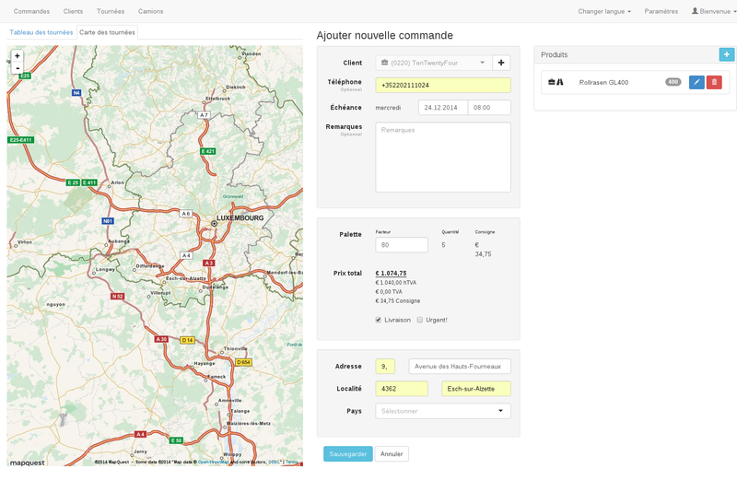Zoom out on the map

click(18, 68)
